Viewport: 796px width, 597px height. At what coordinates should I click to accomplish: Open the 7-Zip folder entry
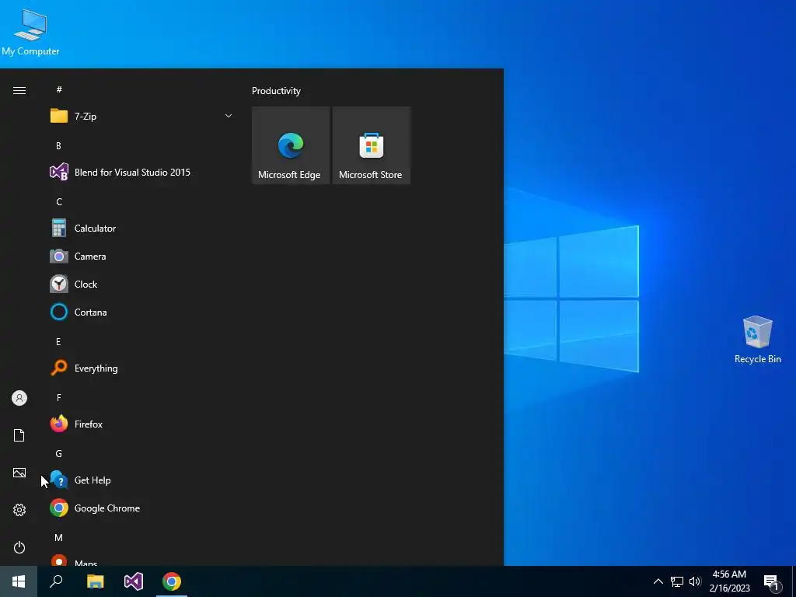tap(142, 117)
